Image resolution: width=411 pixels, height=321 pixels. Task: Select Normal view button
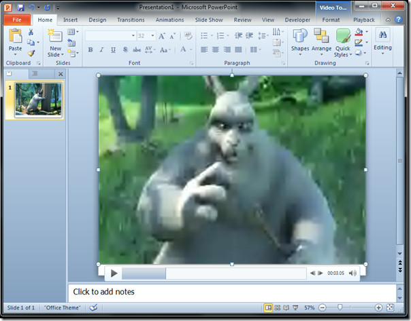pyautogui.click(x=268, y=307)
